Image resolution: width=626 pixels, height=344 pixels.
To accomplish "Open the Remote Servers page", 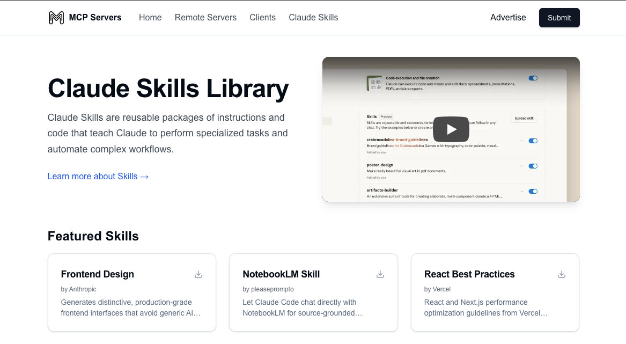I will pos(205,18).
